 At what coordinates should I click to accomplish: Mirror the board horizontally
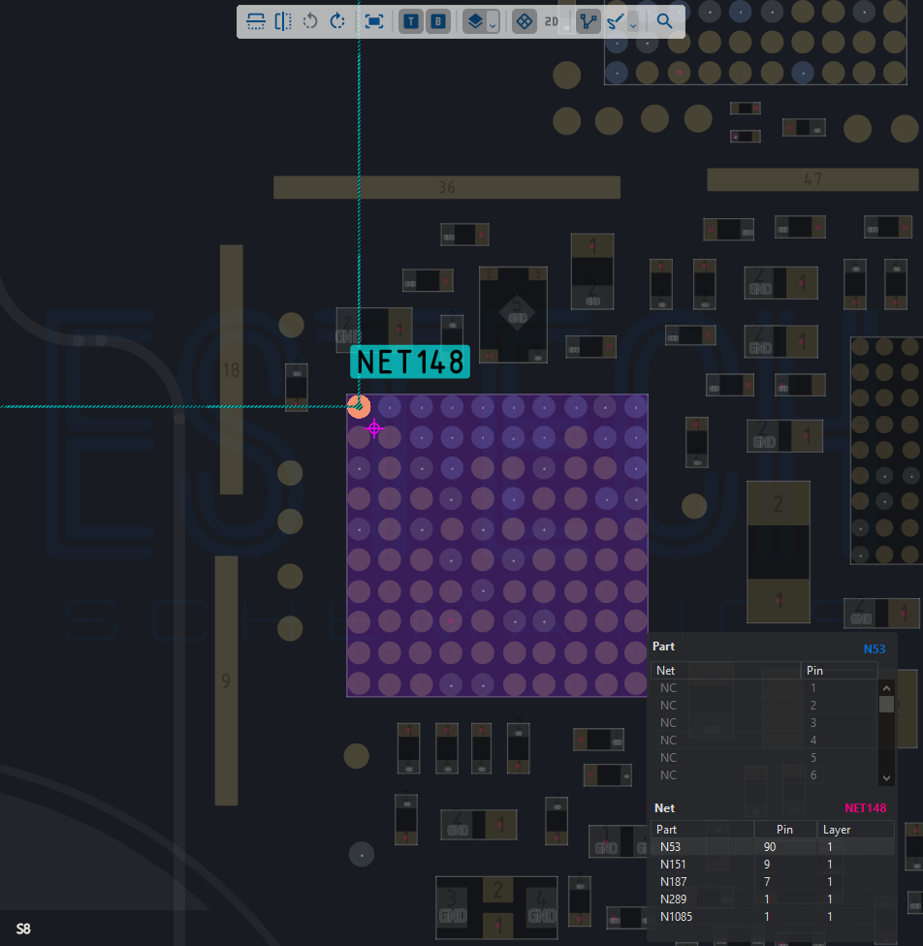[x=283, y=21]
